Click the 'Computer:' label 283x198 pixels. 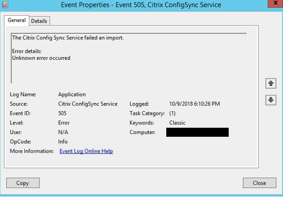click(x=142, y=132)
